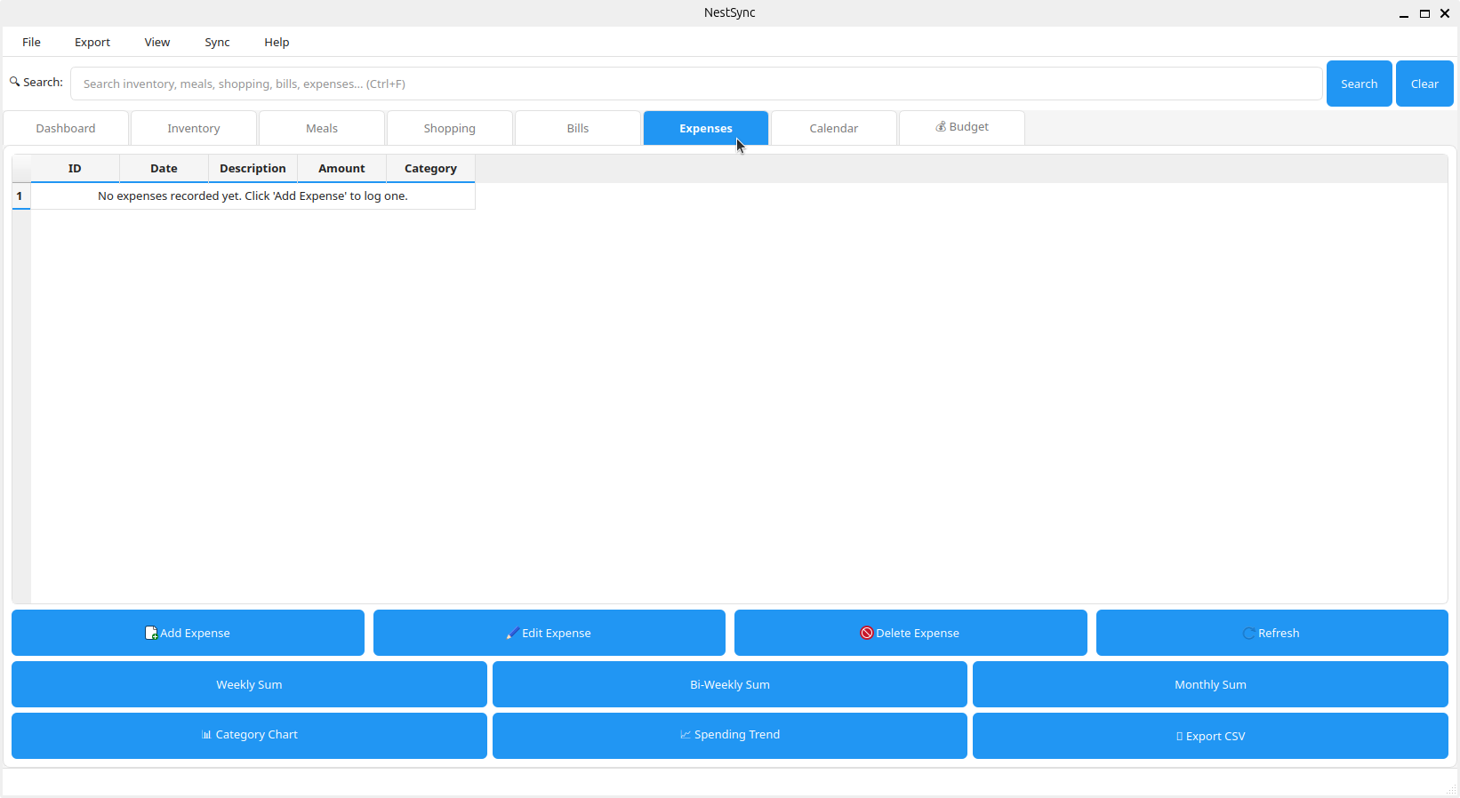The width and height of the screenshot is (1460, 798).
Task: Open the Category Chart
Action: [x=249, y=735]
